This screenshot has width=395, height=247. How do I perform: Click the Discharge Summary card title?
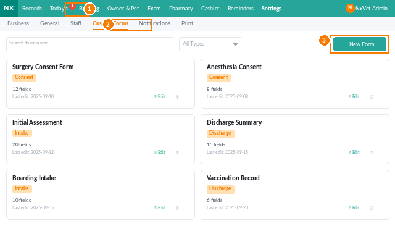click(x=235, y=122)
